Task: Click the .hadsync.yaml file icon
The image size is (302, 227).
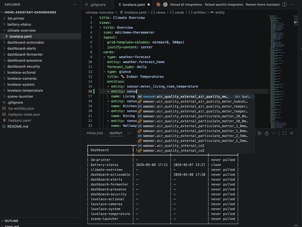Action: point(5,120)
